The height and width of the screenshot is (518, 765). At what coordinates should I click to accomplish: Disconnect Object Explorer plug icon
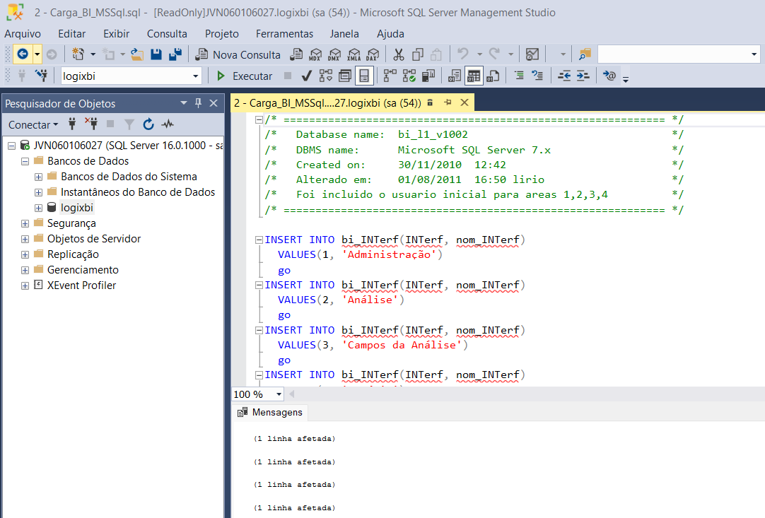click(x=90, y=124)
